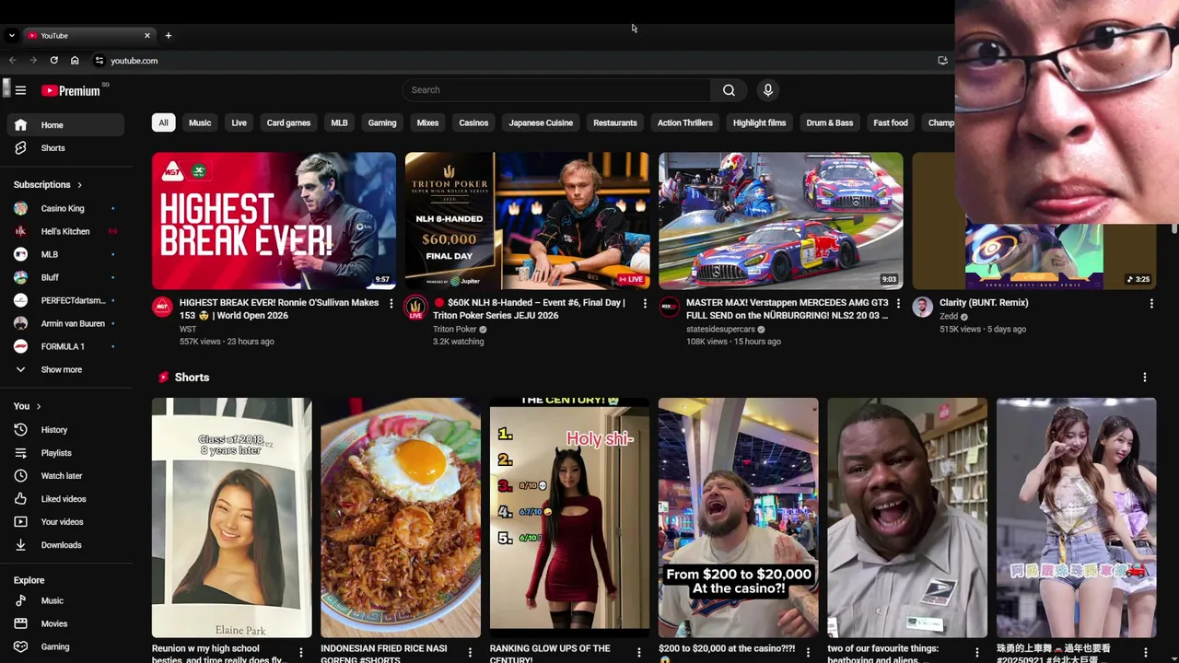Viewport: 1179px width, 663px height.
Task: Open Zedd channel avatar
Action: point(923,308)
